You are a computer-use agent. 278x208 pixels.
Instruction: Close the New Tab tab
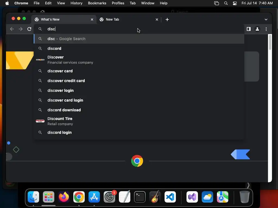[x=157, y=19]
